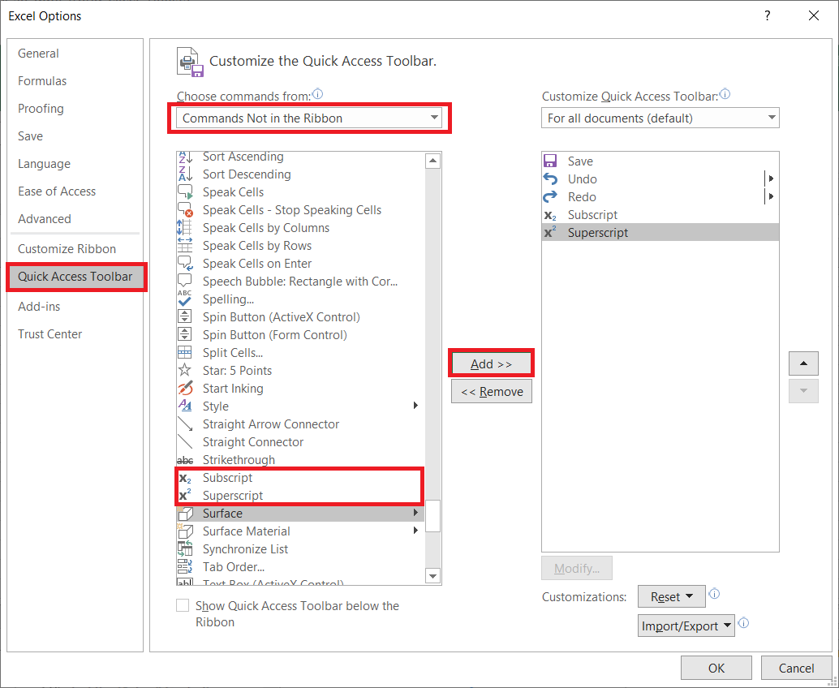Open the Choose commands from dropdown
This screenshot has width=839, height=688.
(x=309, y=118)
